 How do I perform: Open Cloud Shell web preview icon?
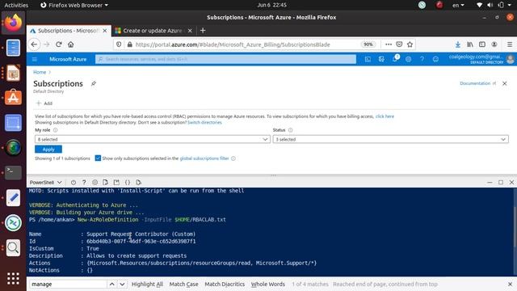138,183
